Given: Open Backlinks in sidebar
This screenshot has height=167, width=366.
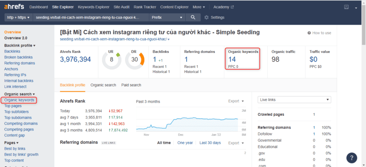Looking at the screenshot, I should (x=12, y=51).
